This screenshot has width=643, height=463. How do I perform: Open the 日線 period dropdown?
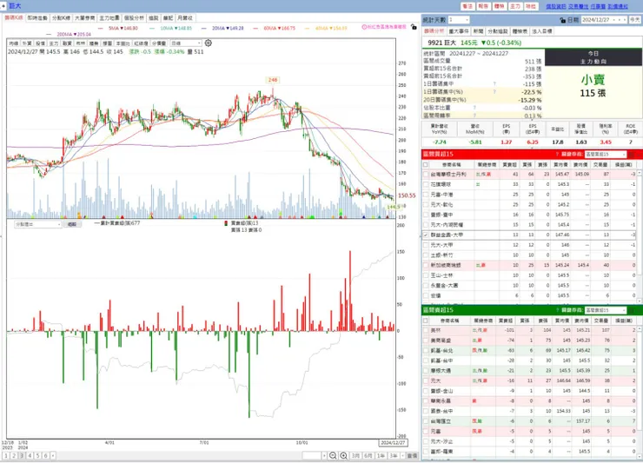pos(186,43)
